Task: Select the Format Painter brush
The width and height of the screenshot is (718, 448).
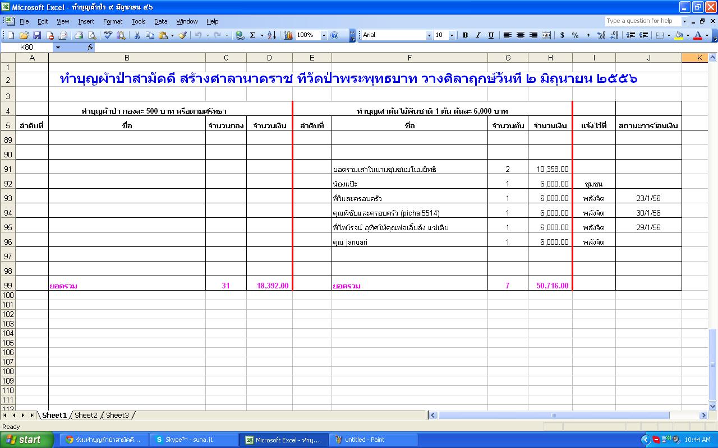Action: tap(182, 35)
